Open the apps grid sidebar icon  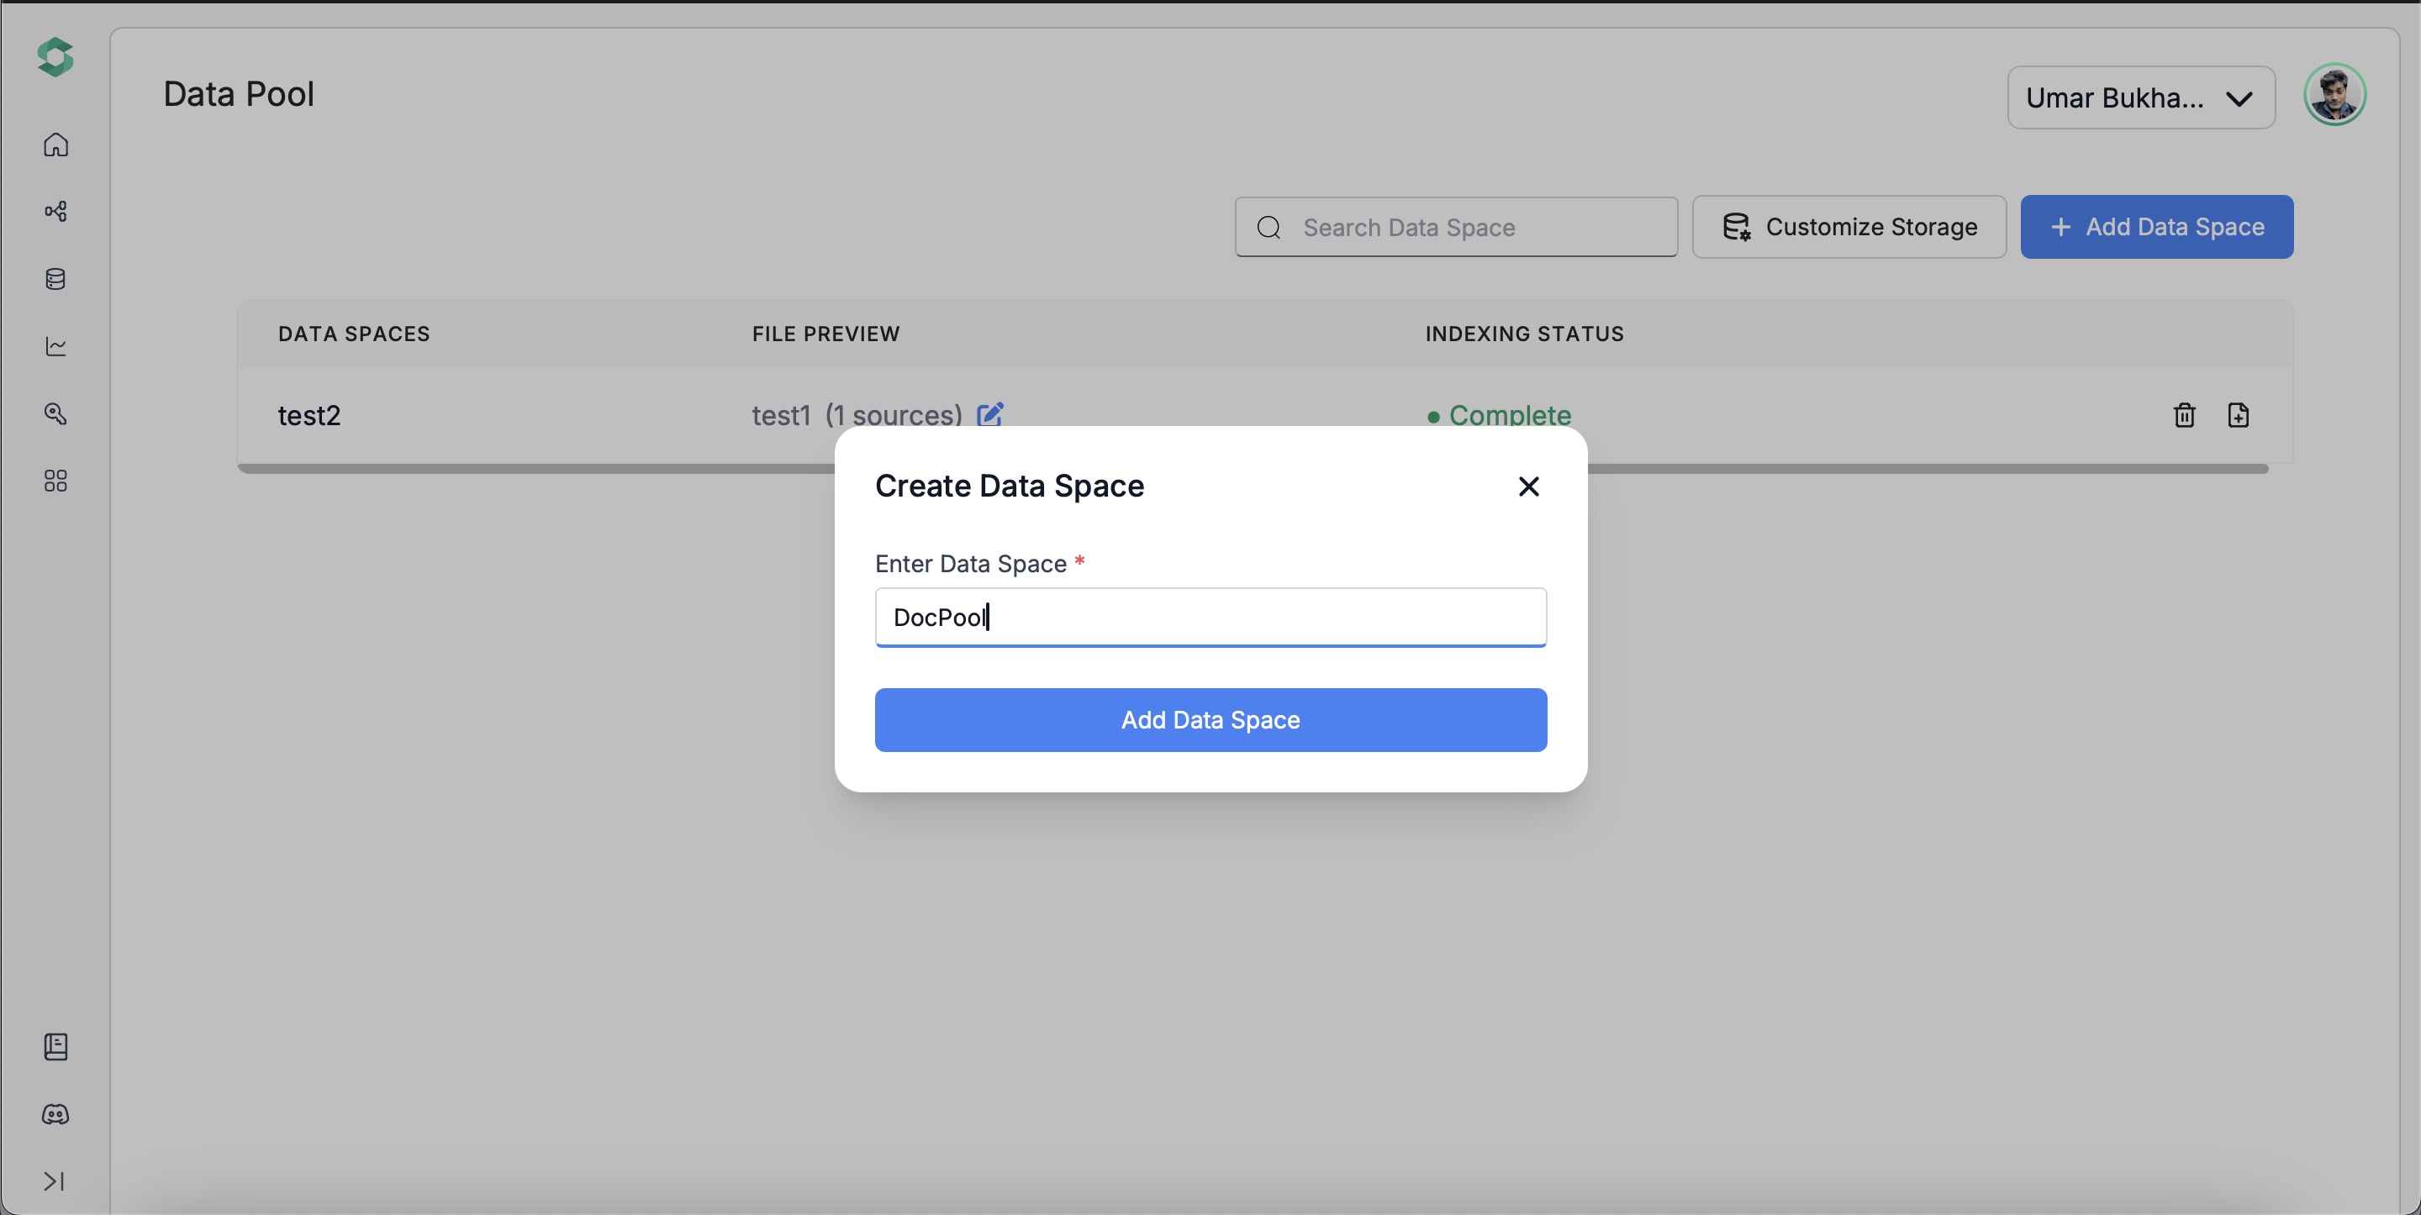point(55,481)
